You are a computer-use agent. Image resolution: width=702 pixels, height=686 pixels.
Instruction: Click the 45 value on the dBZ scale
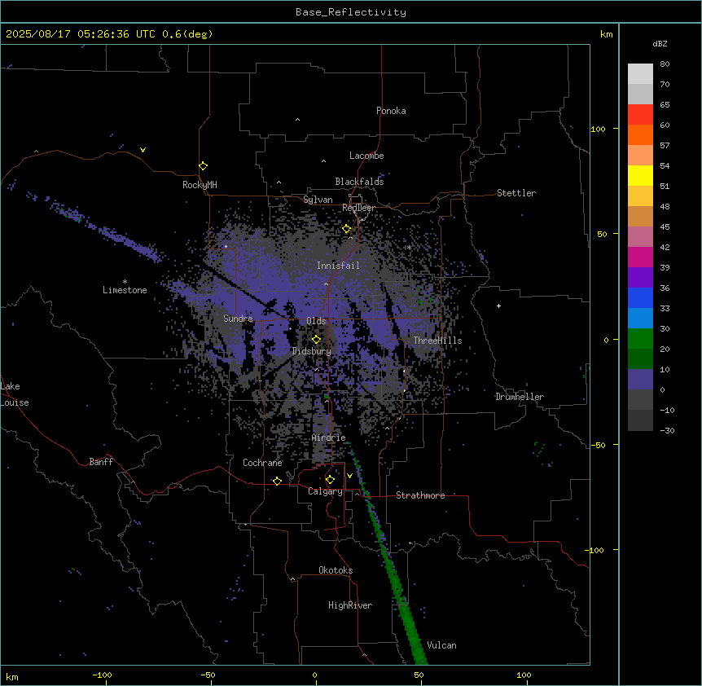tap(665, 226)
